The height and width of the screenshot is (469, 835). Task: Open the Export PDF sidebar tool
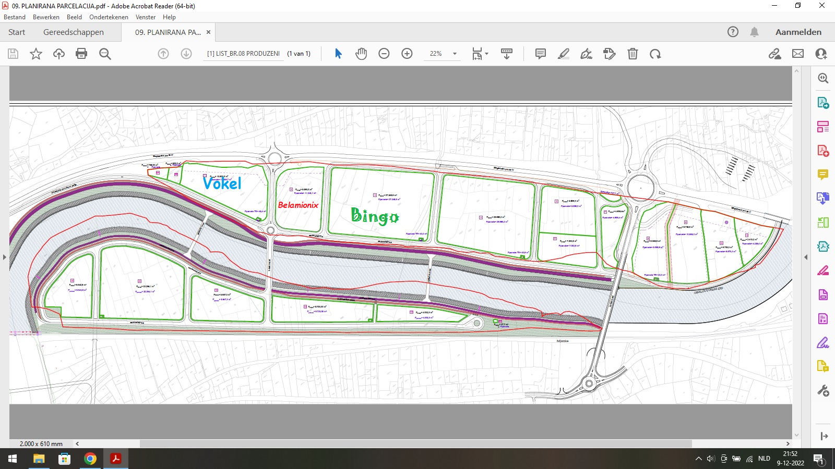823,103
